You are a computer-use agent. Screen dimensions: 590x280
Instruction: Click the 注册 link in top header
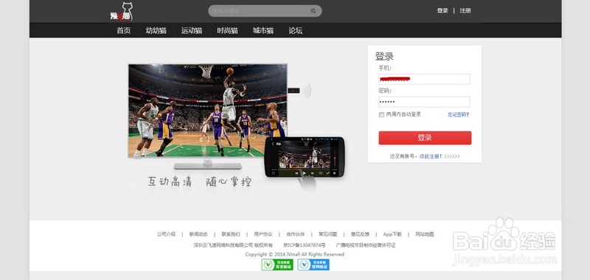(x=465, y=10)
